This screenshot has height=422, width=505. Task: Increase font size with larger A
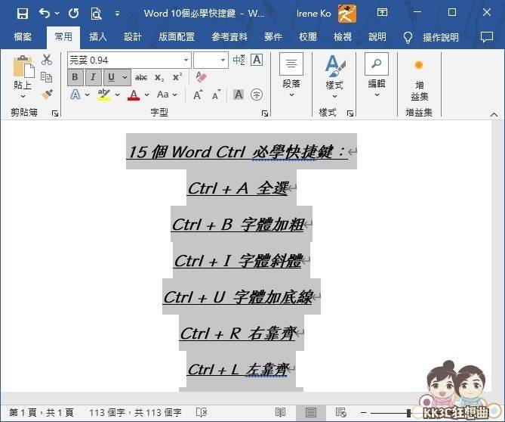(x=198, y=95)
